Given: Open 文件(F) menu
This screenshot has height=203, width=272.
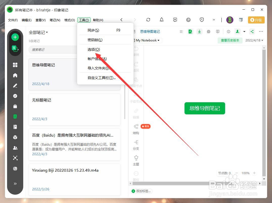Looking at the screenshot, I should click(13, 20).
